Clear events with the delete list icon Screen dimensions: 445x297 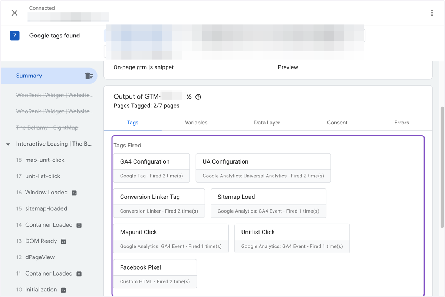pyautogui.click(x=89, y=76)
